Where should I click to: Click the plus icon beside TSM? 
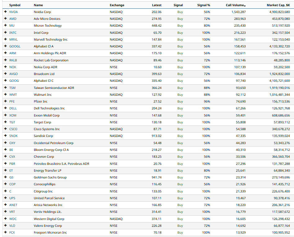pos(5,88)
